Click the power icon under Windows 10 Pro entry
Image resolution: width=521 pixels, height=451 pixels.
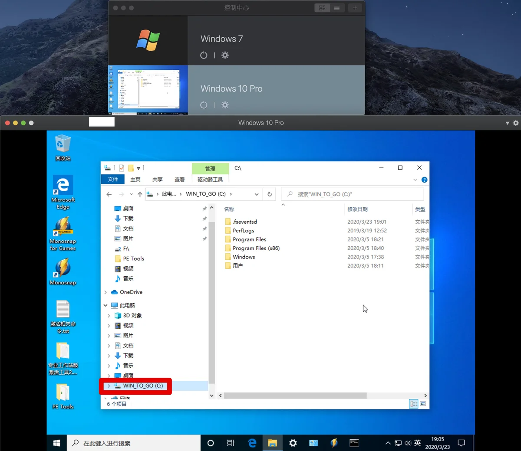click(x=204, y=105)
